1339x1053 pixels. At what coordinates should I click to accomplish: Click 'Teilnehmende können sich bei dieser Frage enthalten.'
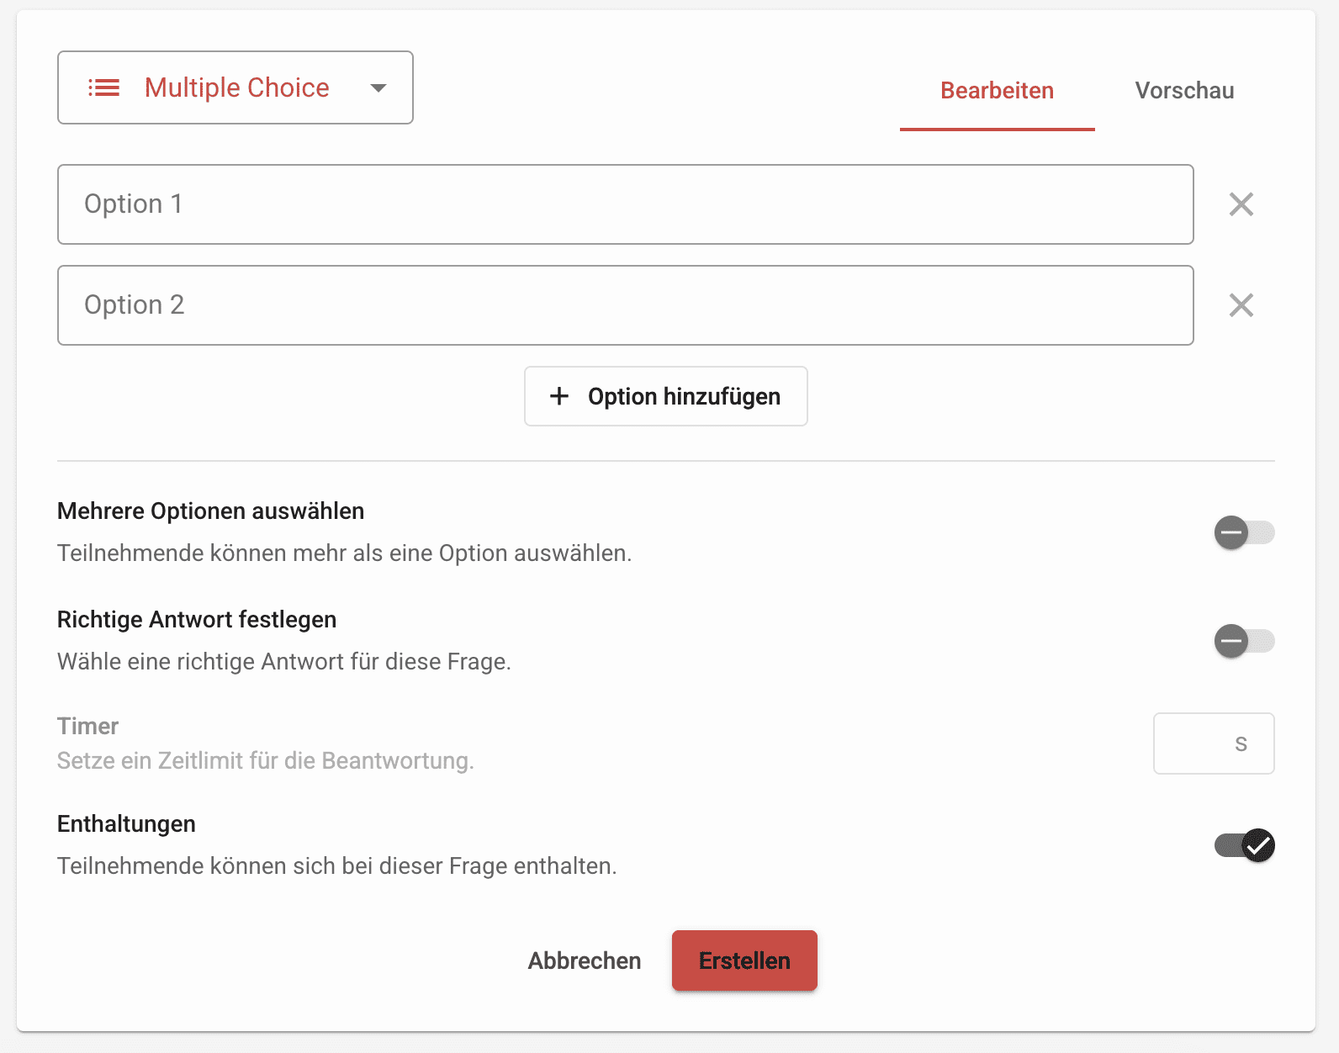[x=337, y=866]
